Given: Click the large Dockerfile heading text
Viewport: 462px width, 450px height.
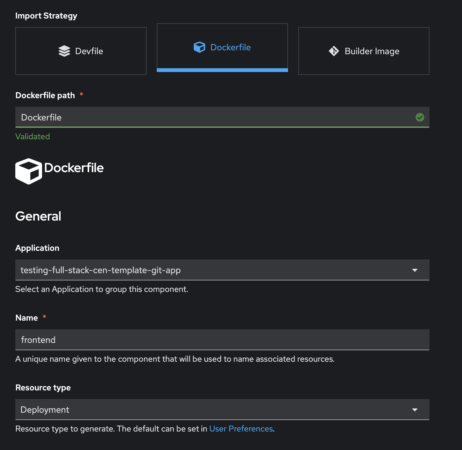Looking at the screenshot, I should point(74,168).
